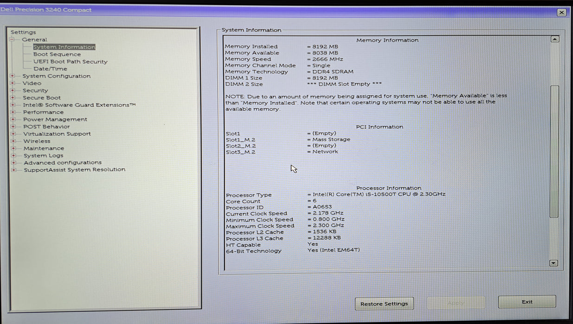Select the System Configuration label
573x324 pixels.
point(57,76)
